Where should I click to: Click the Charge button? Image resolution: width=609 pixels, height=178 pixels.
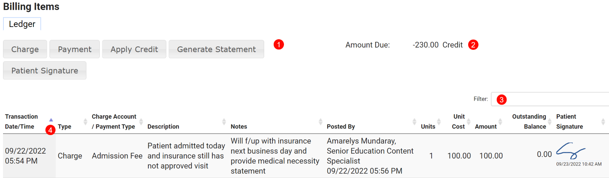[x=25, y=49]
